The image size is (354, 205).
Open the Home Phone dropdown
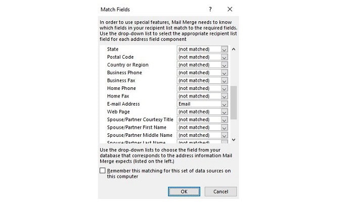coord(225,88)
